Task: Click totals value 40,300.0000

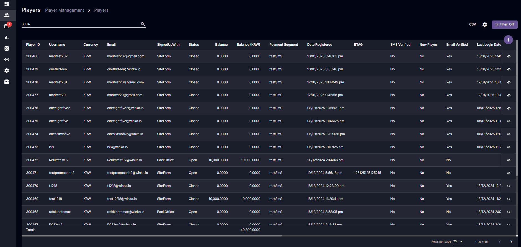Action: (x=250, y=230)
